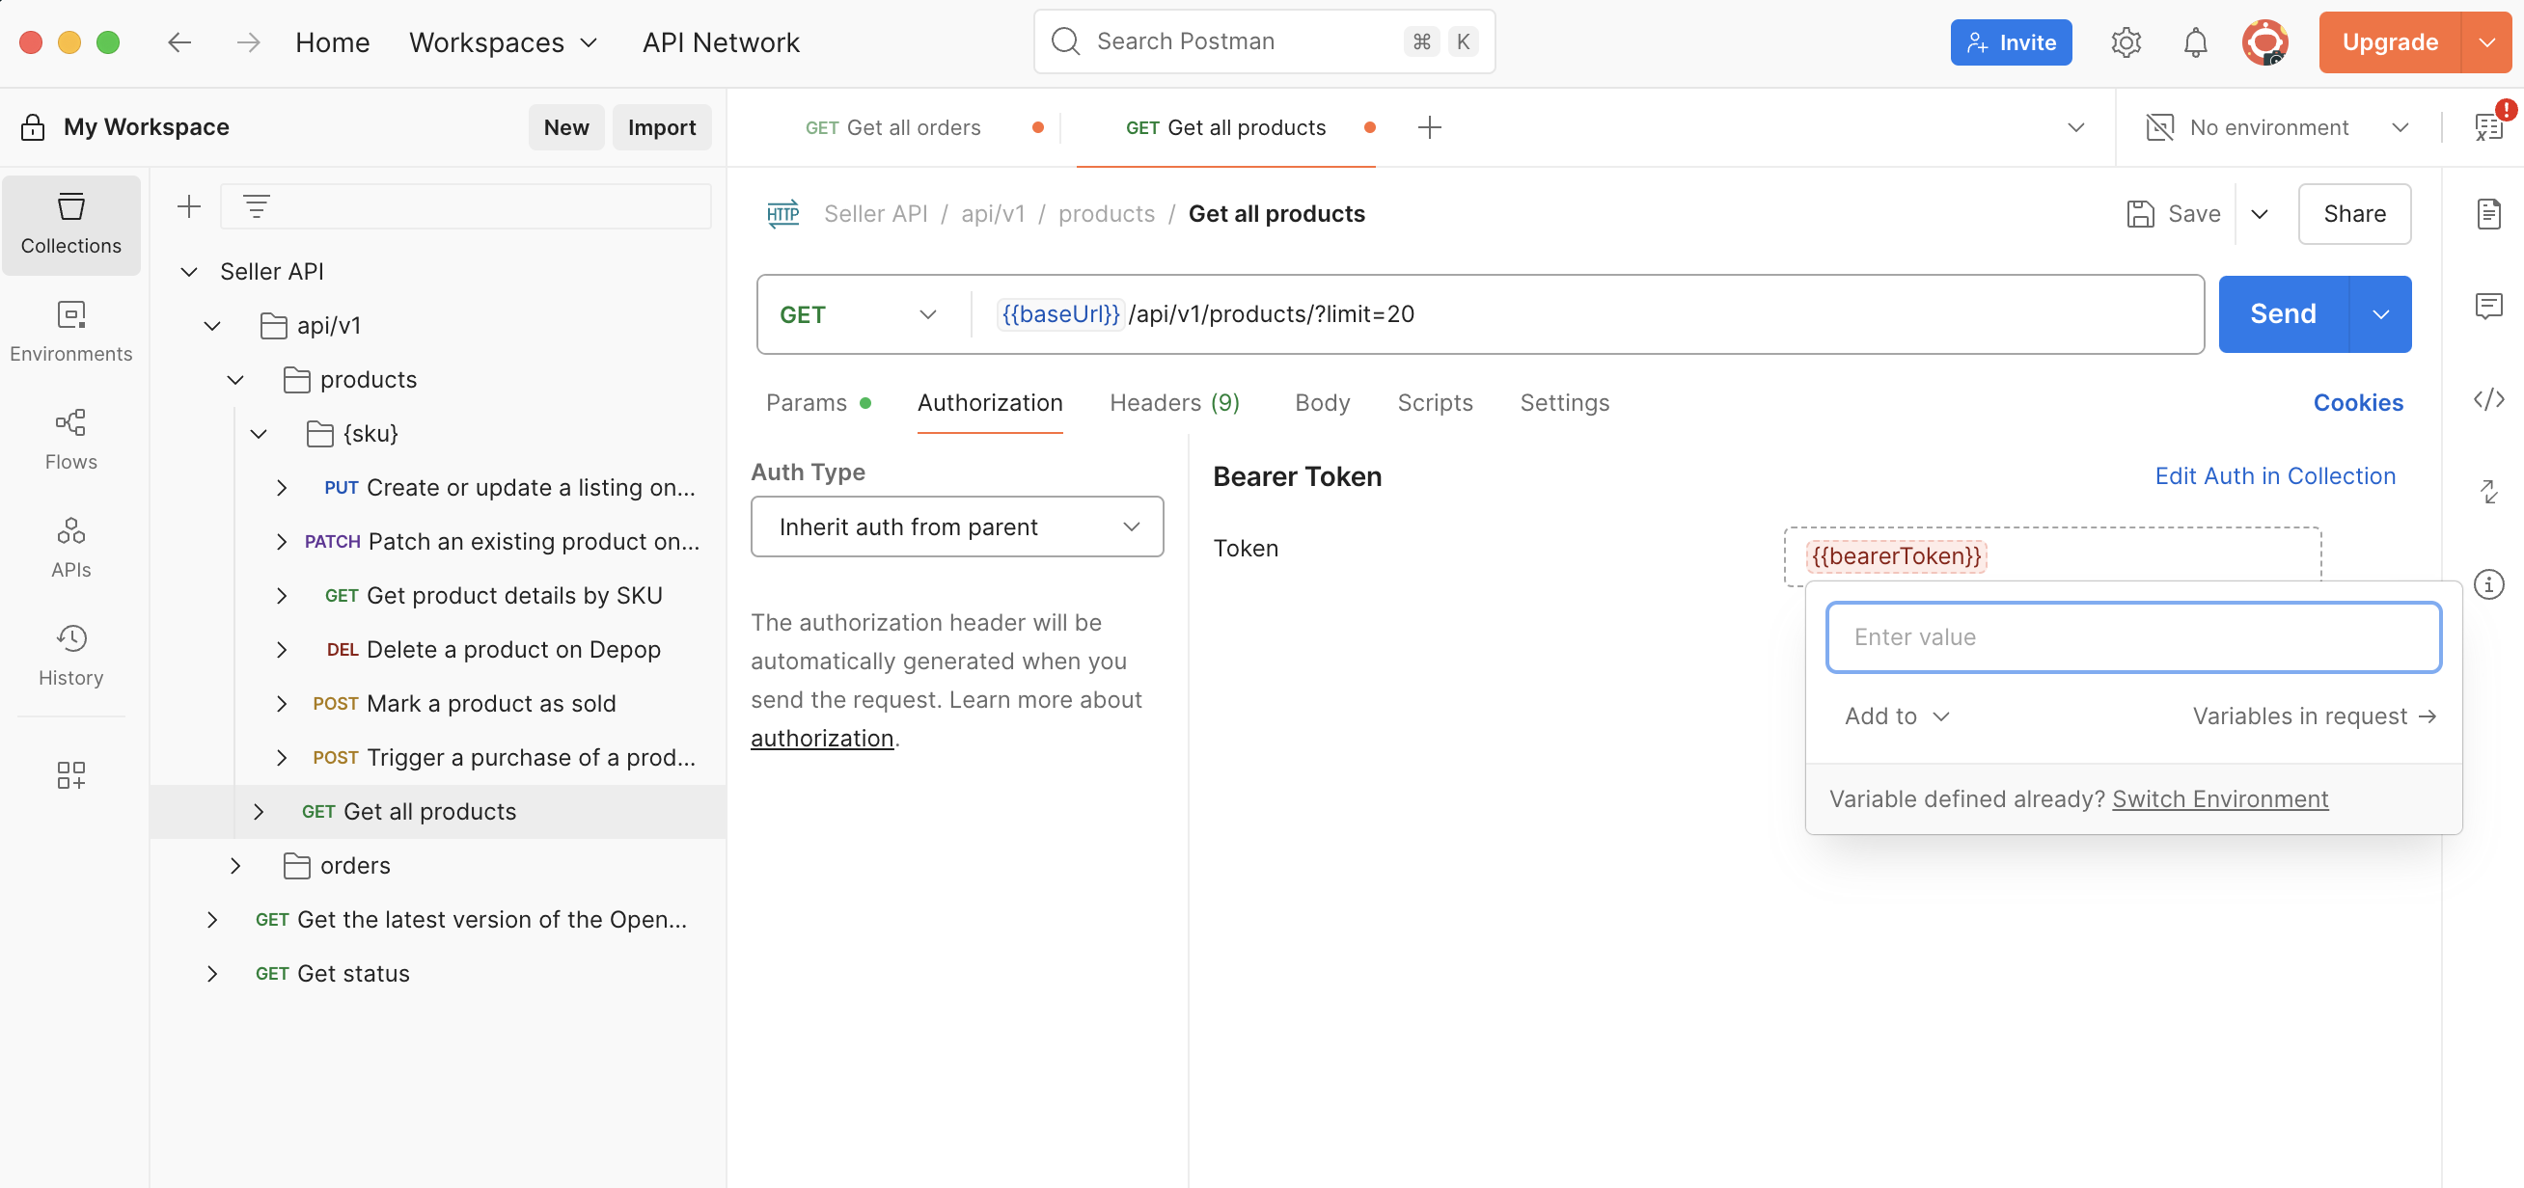Open the request info icon

tap(2488, 584)
